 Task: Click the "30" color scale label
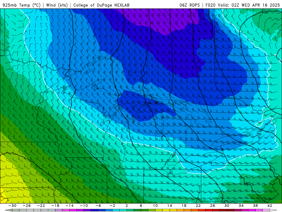[x=227, y=206]
